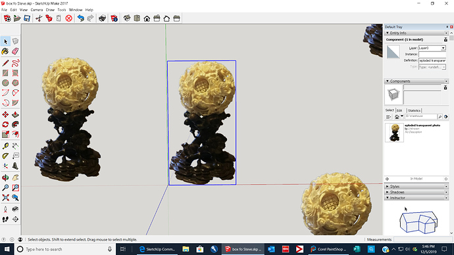Pick the Pie arc tool
Screen dimensions: 454x255
click(x=15, y=103)
